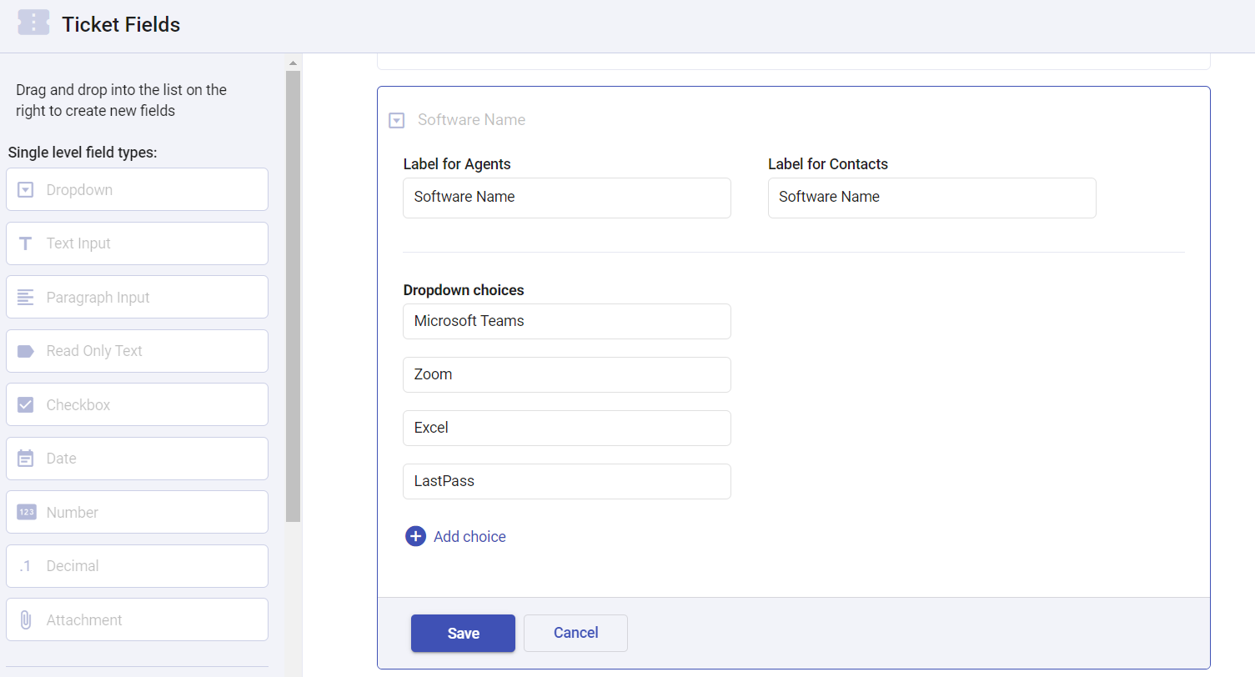1255x677 pixels.
Task: Click the Ticket Fields app icon
Action: pyautogui.click(x=33, y=22)
